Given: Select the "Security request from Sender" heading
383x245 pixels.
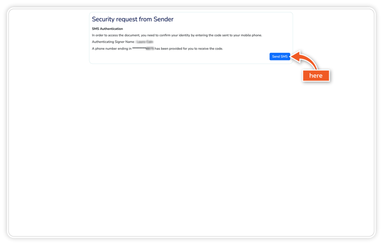Looking at the screenshot, I should (132, 19).
